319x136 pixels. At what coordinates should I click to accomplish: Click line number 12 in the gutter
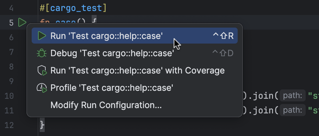click(x=9, y=125)
